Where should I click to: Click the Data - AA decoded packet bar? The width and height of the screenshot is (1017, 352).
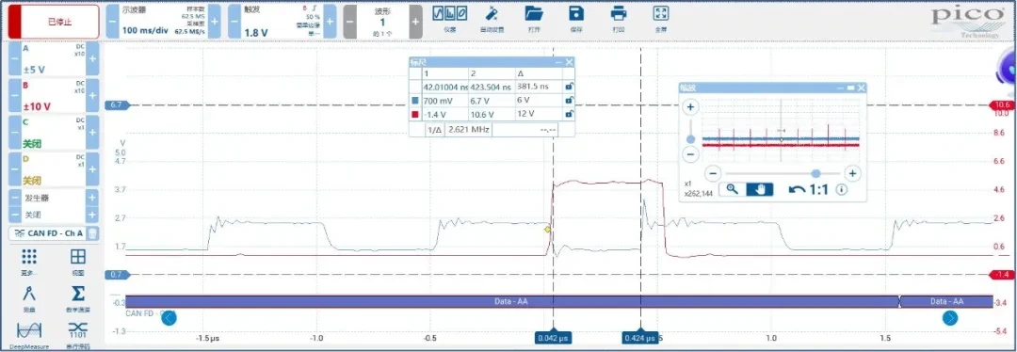click(511, 301)
